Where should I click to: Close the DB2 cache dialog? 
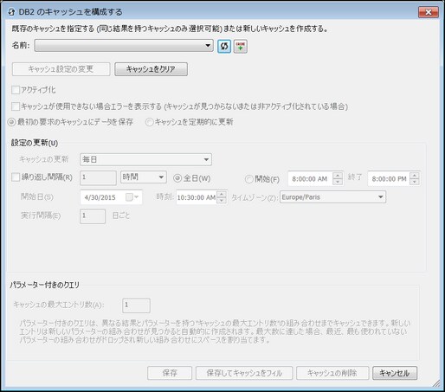pos(429,12)
